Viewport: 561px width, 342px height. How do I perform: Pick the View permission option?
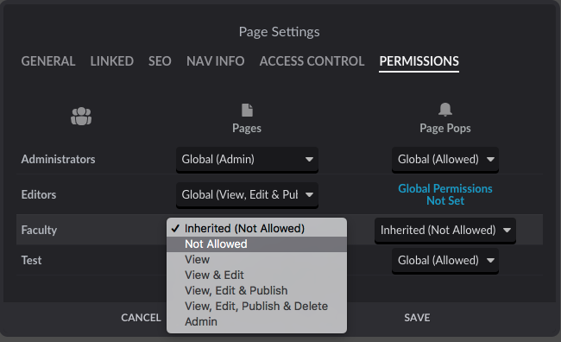(256, 260)
